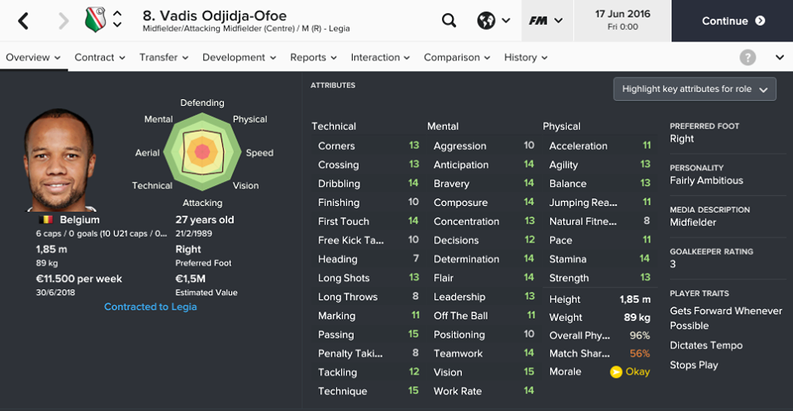Go back with the left arrow
Viewport: 793px width, 411px height.
click(x=23, y=22)
